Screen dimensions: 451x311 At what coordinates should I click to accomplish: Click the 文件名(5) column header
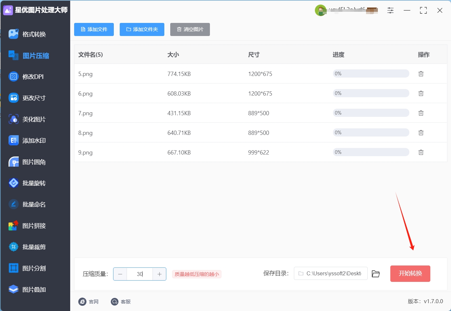point(91,55)
